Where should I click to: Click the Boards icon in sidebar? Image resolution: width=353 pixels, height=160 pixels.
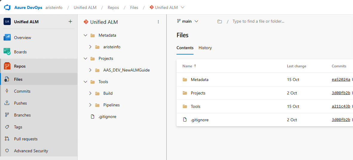click(x=7, y=52)
